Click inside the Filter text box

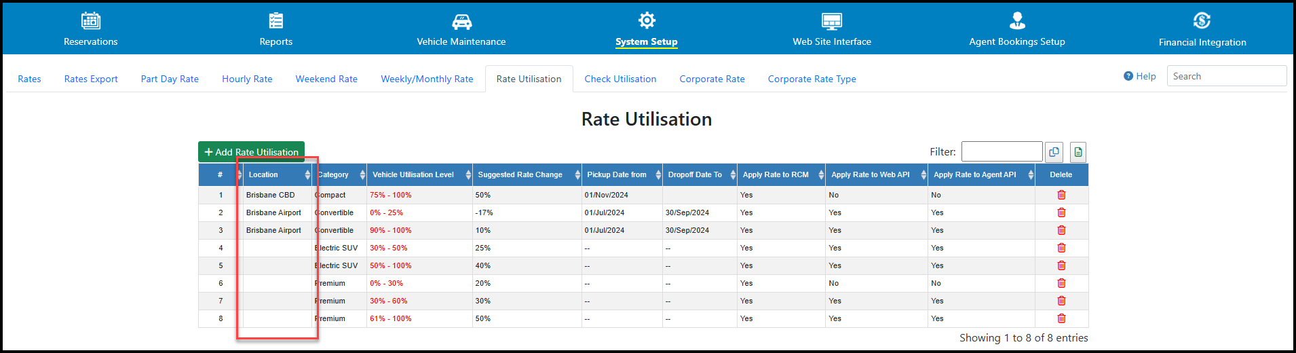(x=1002, y=151)
